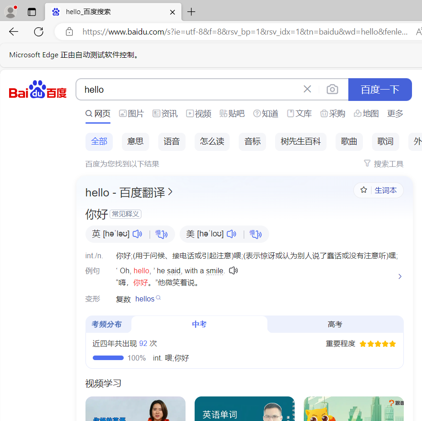Select the 歌词 filter chip
422x421 pixels.
click(386, 141)
